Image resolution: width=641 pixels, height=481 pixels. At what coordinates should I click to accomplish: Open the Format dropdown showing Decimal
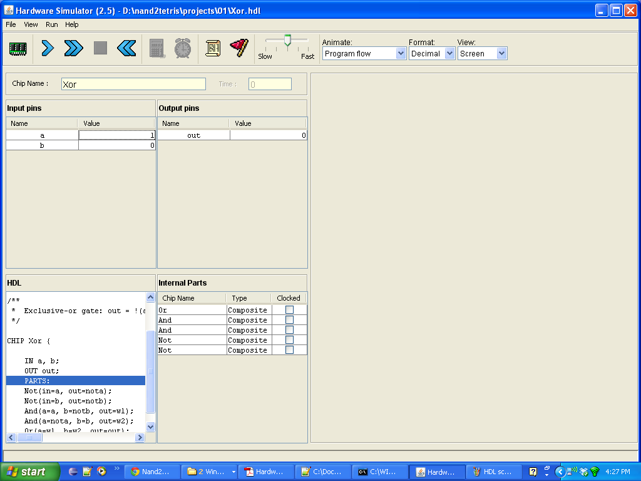coord(432,54)
